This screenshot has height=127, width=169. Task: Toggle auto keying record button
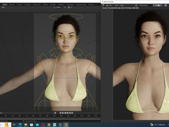point(55,113)
